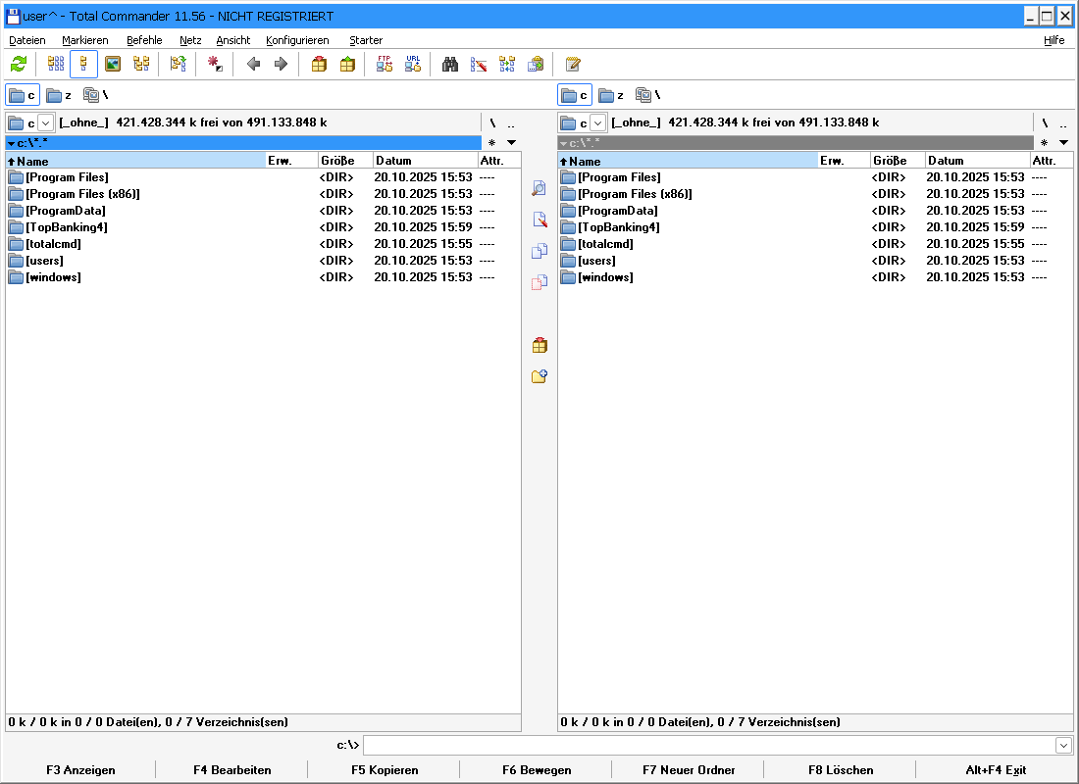This screenshot has width=1079, height=784.
Task: Click the Pack files toolbar icon
Action: tap(319, 65)
